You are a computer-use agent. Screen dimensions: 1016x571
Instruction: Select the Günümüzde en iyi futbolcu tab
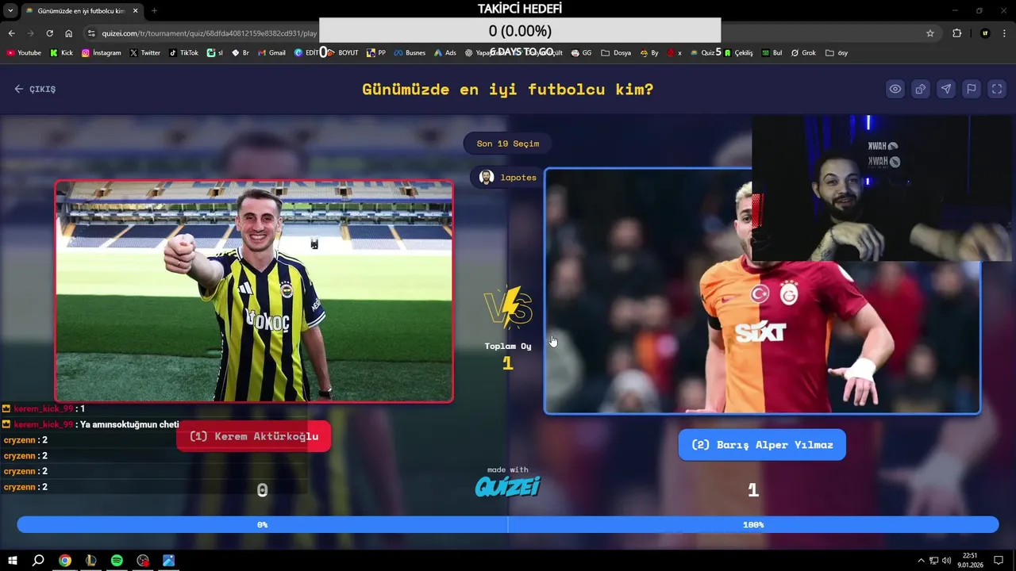pos(81,11)
